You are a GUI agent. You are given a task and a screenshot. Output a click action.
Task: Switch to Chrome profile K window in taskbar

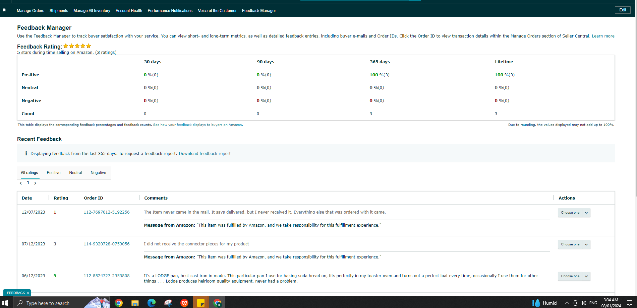pyautogui.click(x=217, y=303)
